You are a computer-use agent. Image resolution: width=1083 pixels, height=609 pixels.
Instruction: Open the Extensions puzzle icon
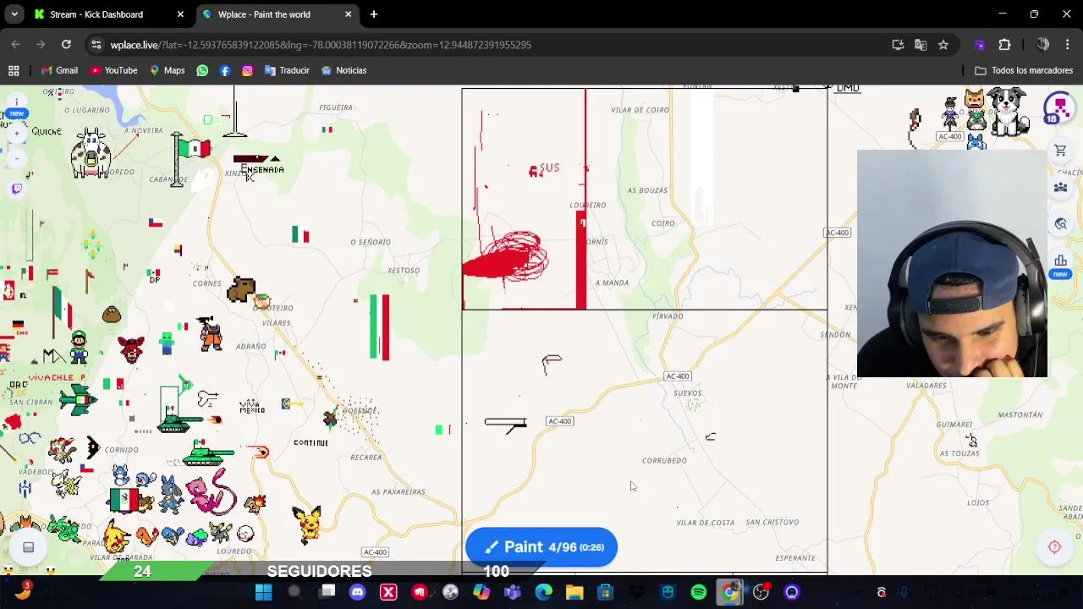[1004, 45]
